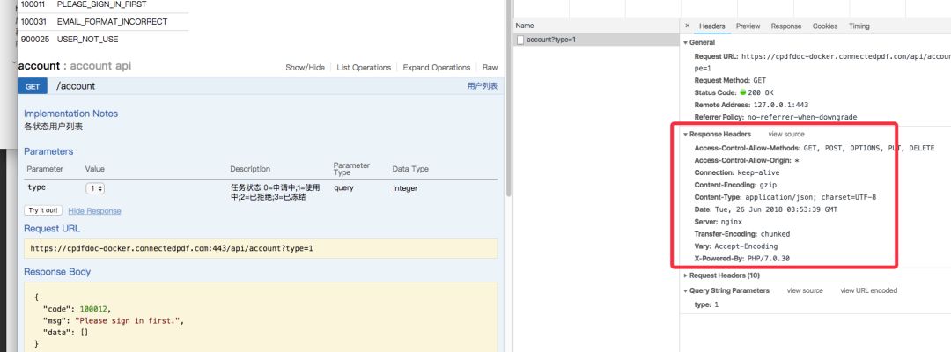Screen dimensions: 951x352
Task: Click view URL encoded link
Action: click(x=868, y=290)
